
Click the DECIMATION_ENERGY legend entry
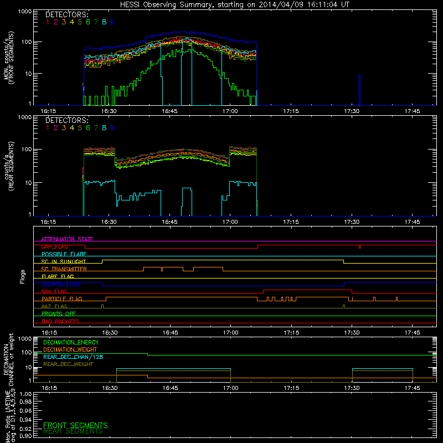tap(71, 342)
